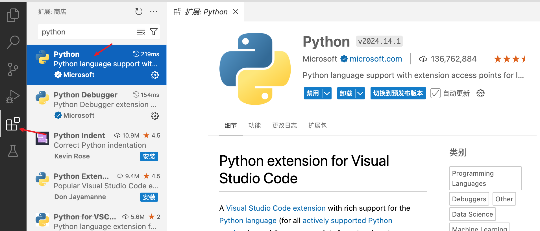Screen dimensions: 540x231
Task: Click the Programming Languages category tag
Action: 485,178
